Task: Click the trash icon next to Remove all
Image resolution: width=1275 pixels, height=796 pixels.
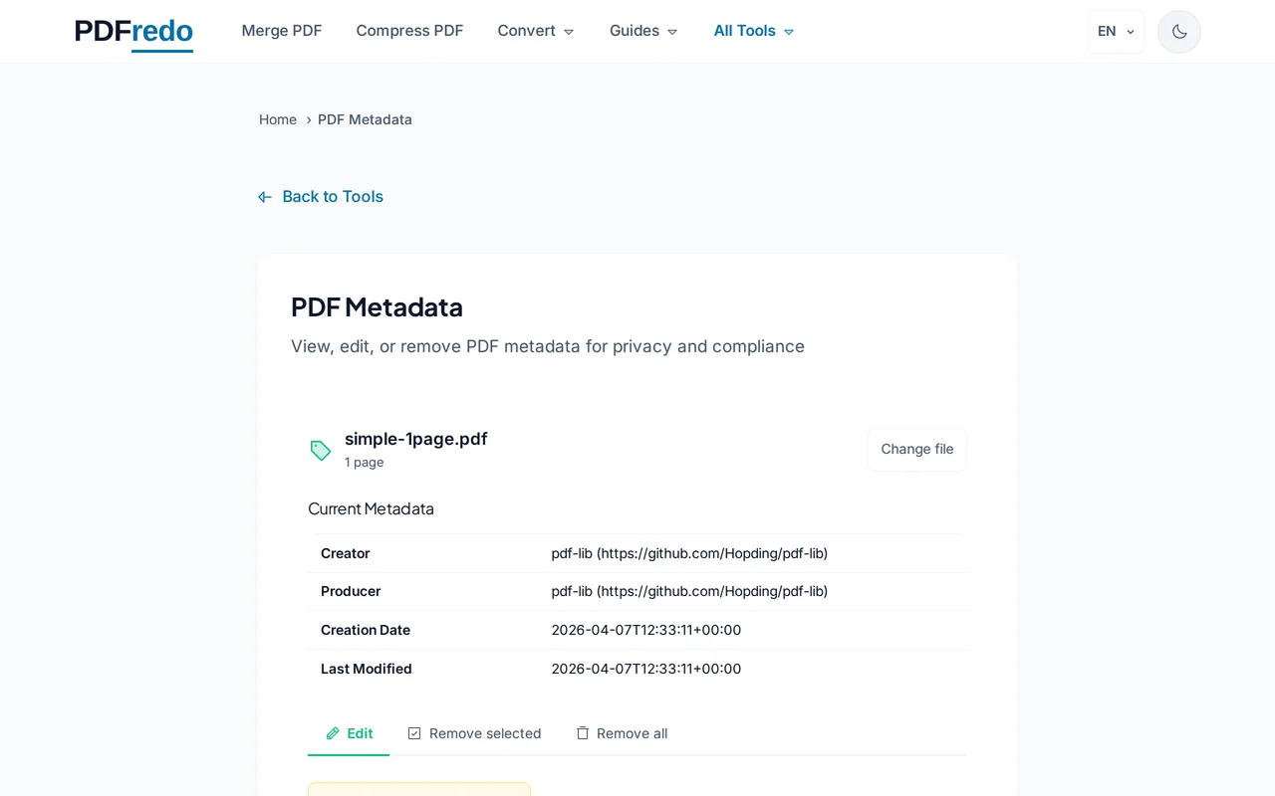Action: coord(582,732)
